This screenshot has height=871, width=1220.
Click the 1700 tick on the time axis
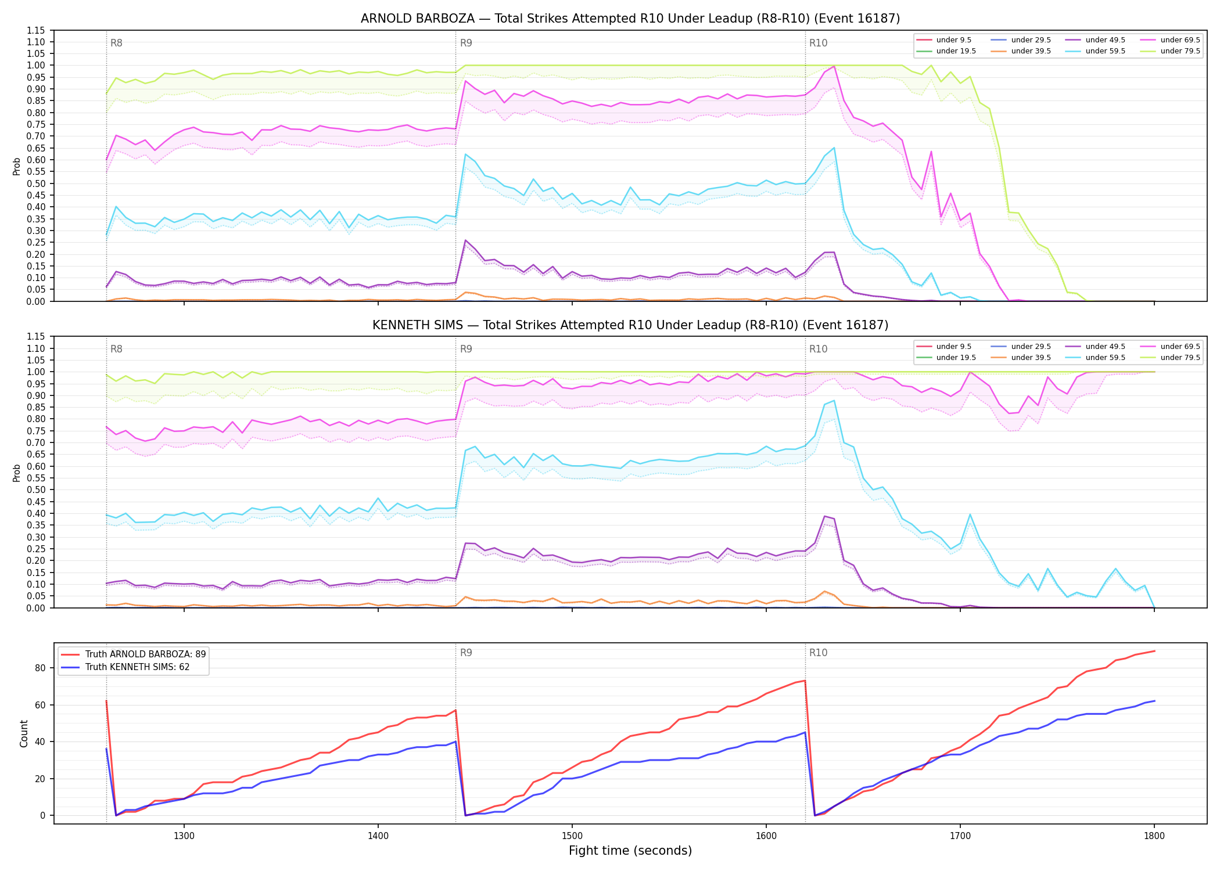click(960, 836)
